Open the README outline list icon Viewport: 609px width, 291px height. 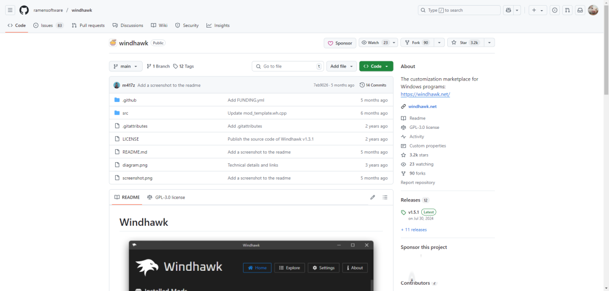coord(385,197)
